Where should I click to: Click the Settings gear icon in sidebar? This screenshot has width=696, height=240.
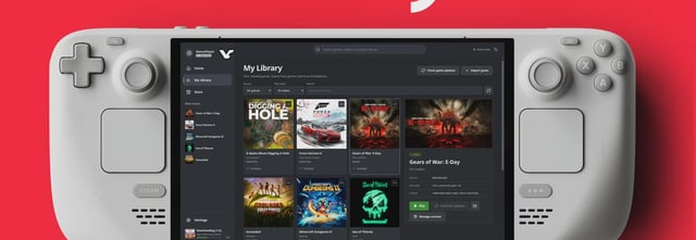coord(188,220)
